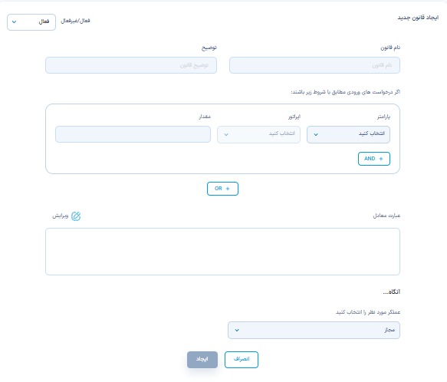
Task: Click the edit pencil icon beside ویرایش
Action: tap(76, 216)
